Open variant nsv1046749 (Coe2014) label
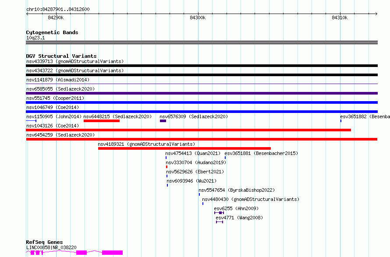390x257 pixels. (x=53, y=107)
